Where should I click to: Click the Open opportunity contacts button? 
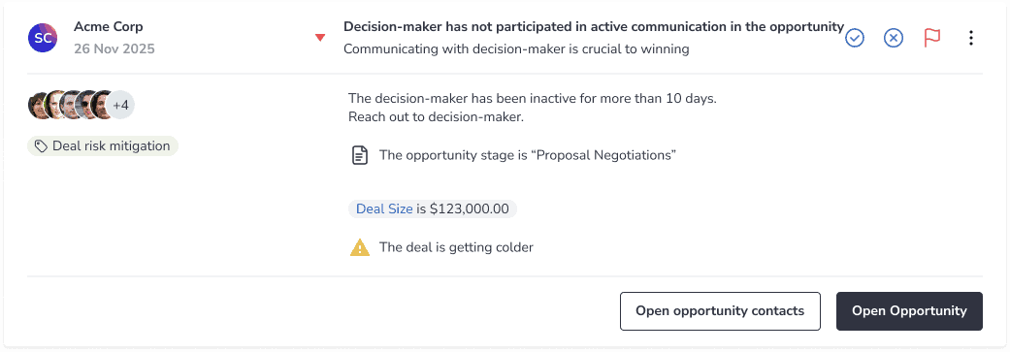720,311
